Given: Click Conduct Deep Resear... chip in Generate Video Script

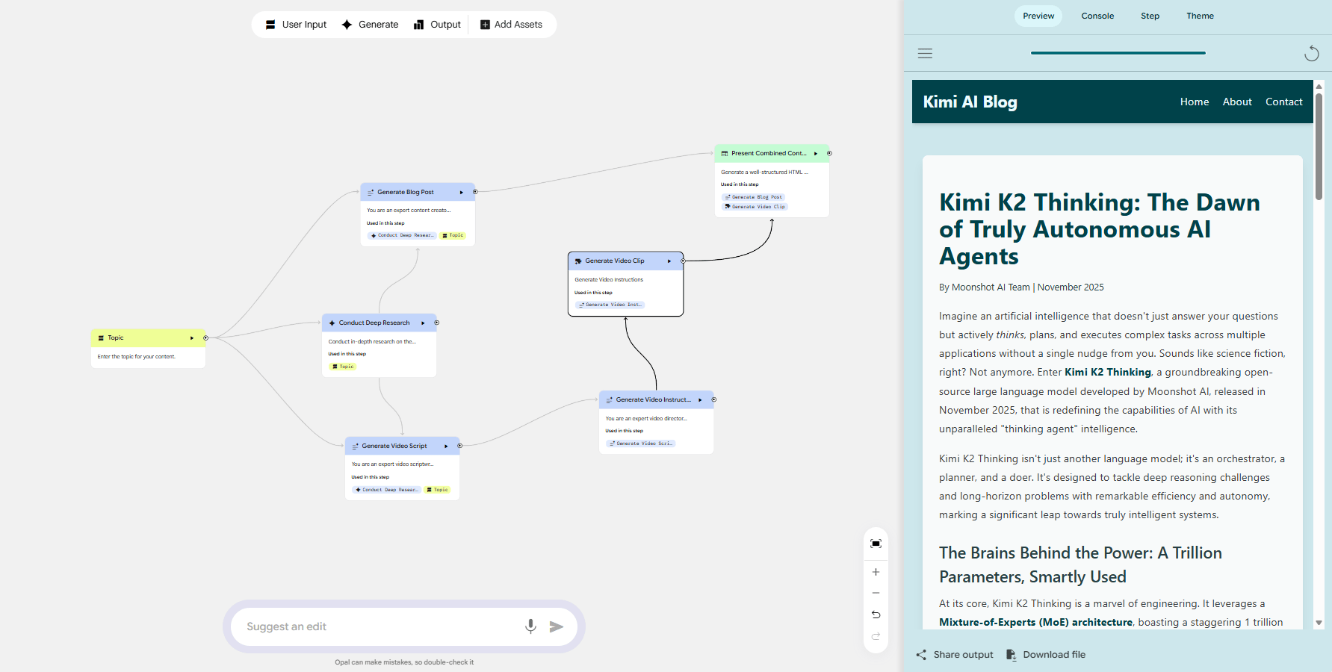Looking at the screenshot, I should coord(387,490).
